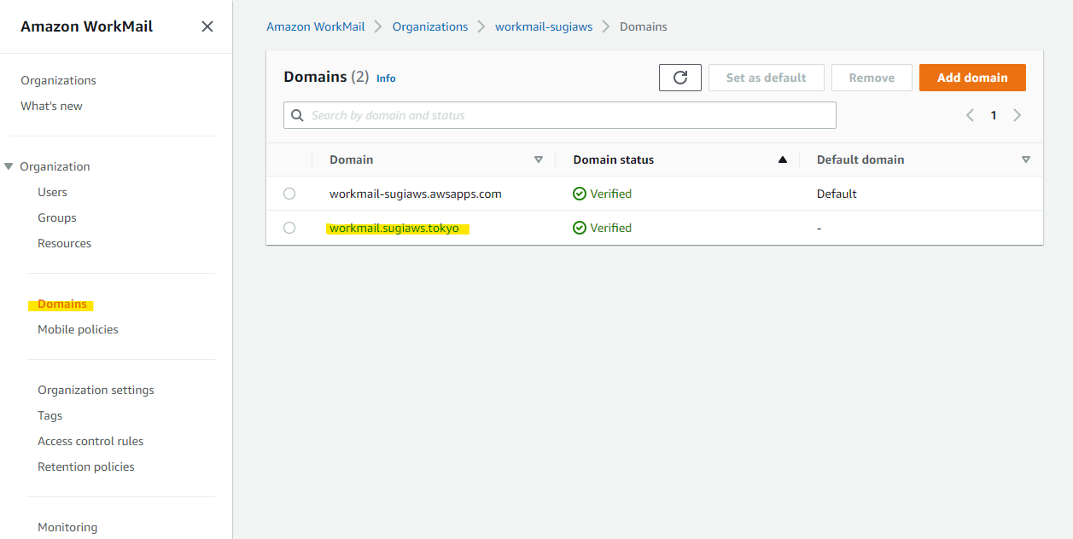
Task: Select radio button for workmail.sugiaws.tokyo
Action: coord(289,228)
